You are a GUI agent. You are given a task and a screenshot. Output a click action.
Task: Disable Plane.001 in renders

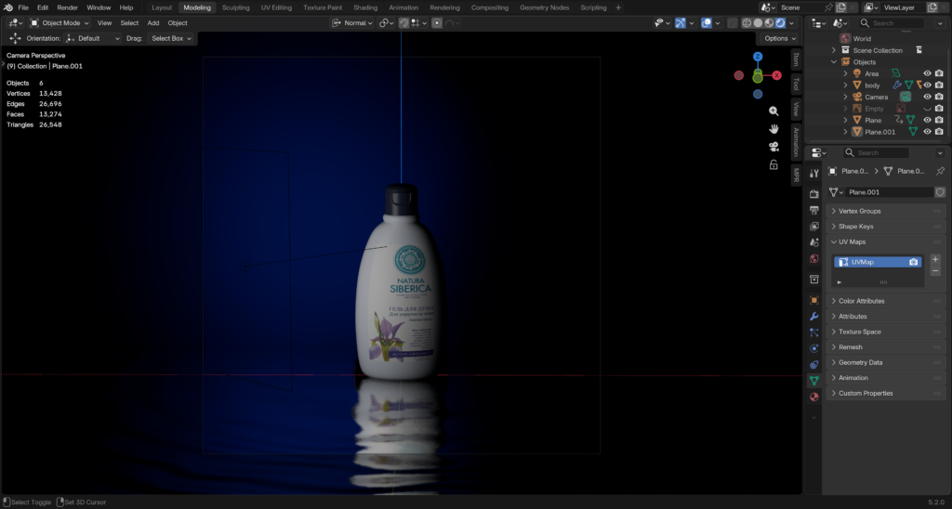[939, 132]
